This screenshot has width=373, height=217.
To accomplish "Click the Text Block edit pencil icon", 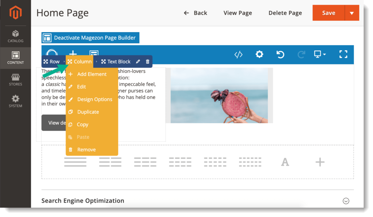I will point(138,62).
